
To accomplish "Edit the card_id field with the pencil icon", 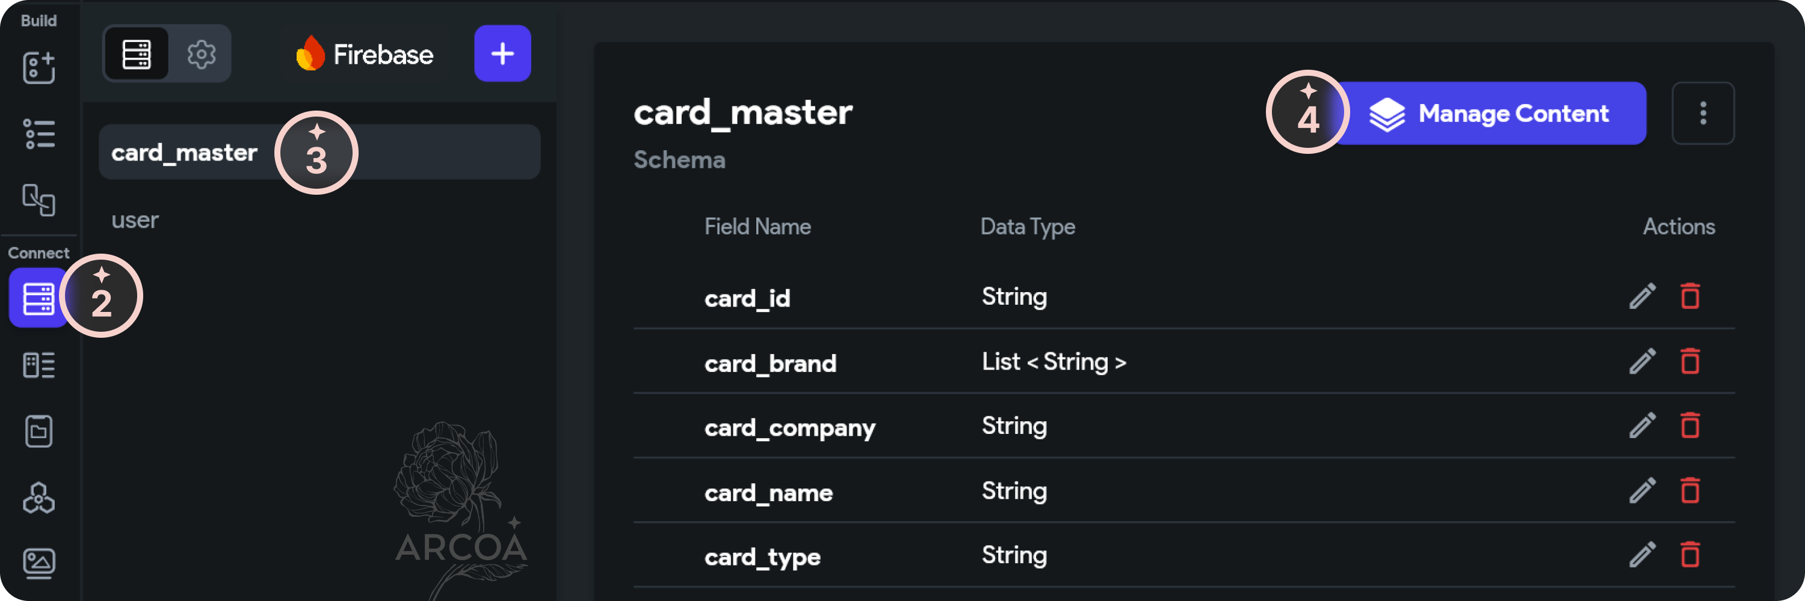I will pos(1642,297).
